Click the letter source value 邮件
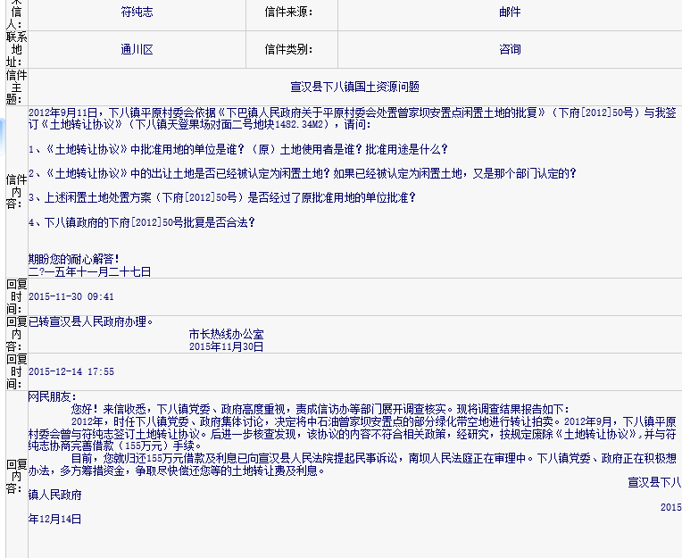 510,12
